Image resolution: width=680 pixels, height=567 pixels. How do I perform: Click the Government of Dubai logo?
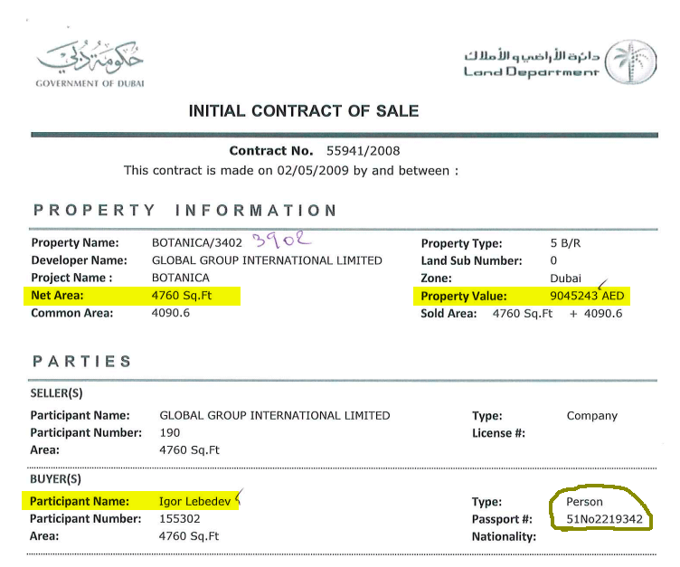pos(90,63)
